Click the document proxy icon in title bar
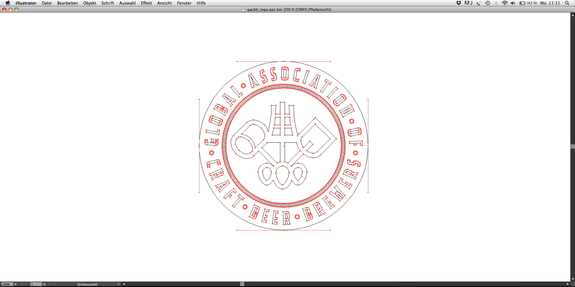The image size is (575, 287). pos(244,9)
